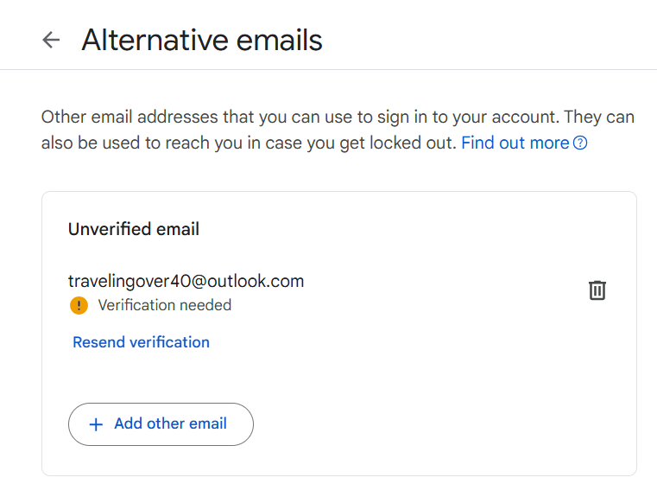Open help via the question mark icon
This screenshot has width=657, height=503.
tap(580, 143)
